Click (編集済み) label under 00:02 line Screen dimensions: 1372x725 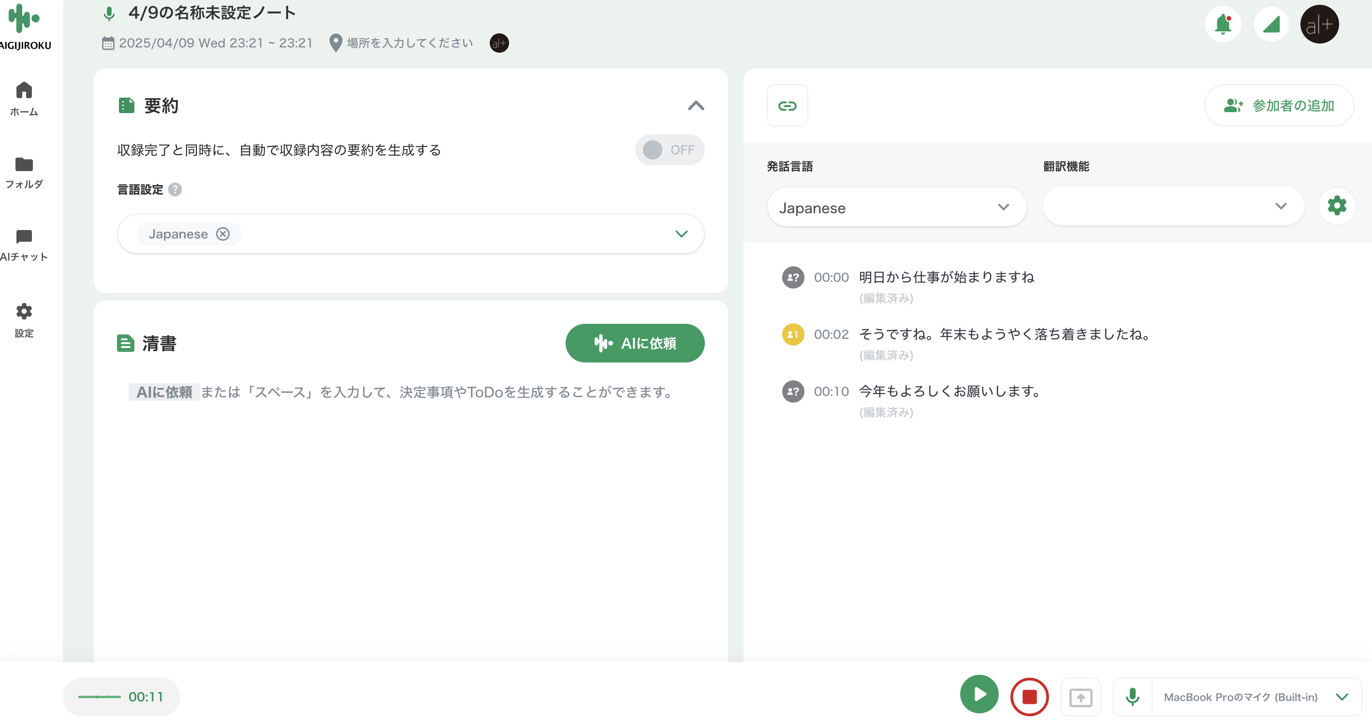coord(886,355)
